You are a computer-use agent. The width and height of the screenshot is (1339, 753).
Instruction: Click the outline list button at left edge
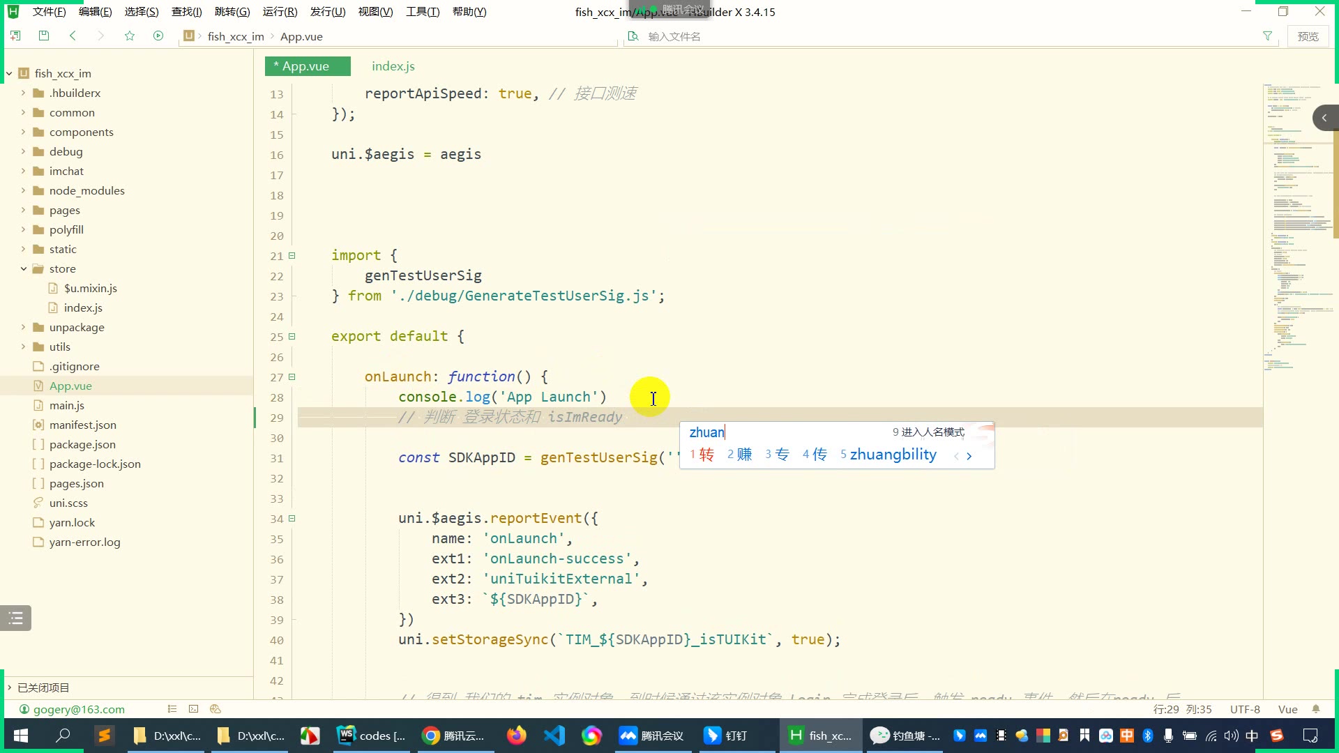[15, 618]
